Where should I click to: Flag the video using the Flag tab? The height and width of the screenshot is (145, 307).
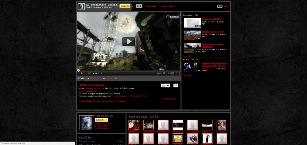pos(119,78)
